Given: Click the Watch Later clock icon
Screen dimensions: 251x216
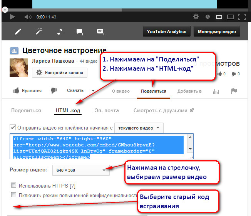Looking at the screenshot, I should (207, 17).
